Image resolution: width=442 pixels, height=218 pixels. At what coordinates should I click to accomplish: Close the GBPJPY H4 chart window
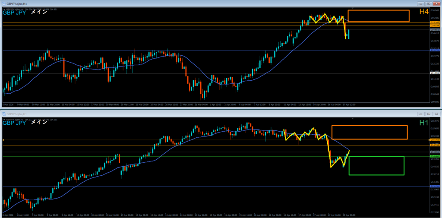click(x=436, y=3)
